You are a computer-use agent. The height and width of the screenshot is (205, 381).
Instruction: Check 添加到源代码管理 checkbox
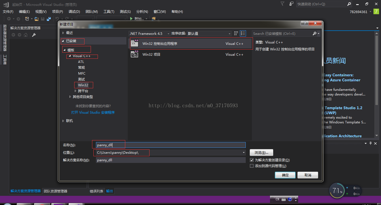pyautogui.click(x=252, y=166)
